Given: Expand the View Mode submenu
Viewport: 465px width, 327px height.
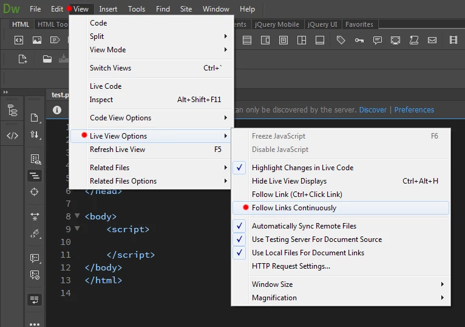Looking at the screenshot, I should tap(152, 50).
